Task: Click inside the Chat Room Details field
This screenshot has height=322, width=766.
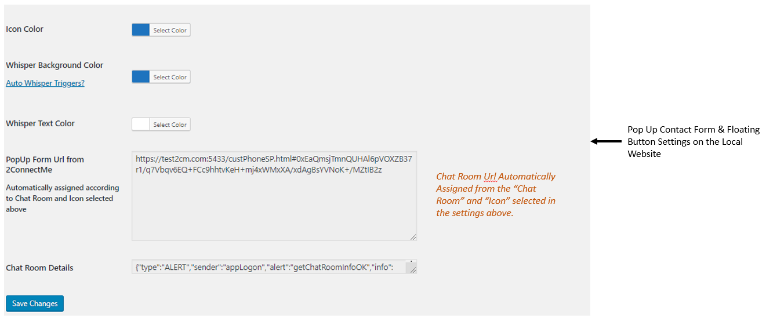Action: [267, 267]
